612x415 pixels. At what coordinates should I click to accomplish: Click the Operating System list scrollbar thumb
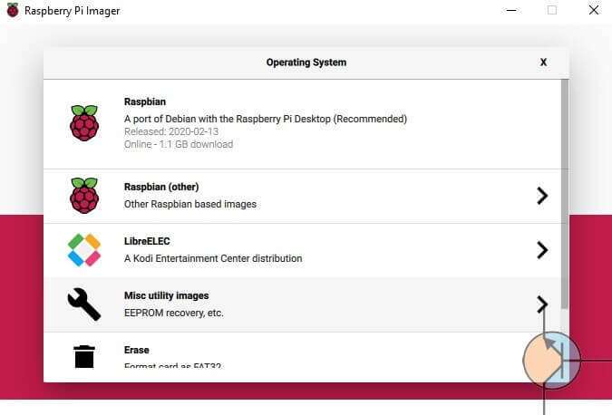[564, 194]
